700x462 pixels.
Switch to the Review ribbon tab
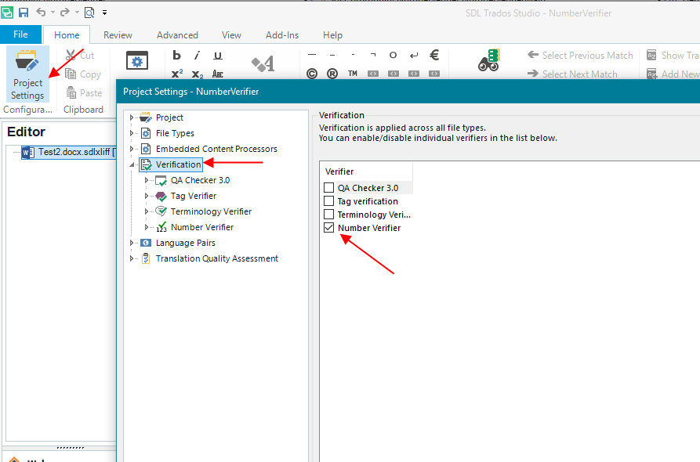[x=118, y=34]
